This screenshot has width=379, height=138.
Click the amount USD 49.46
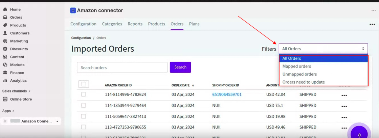point(276,127)
